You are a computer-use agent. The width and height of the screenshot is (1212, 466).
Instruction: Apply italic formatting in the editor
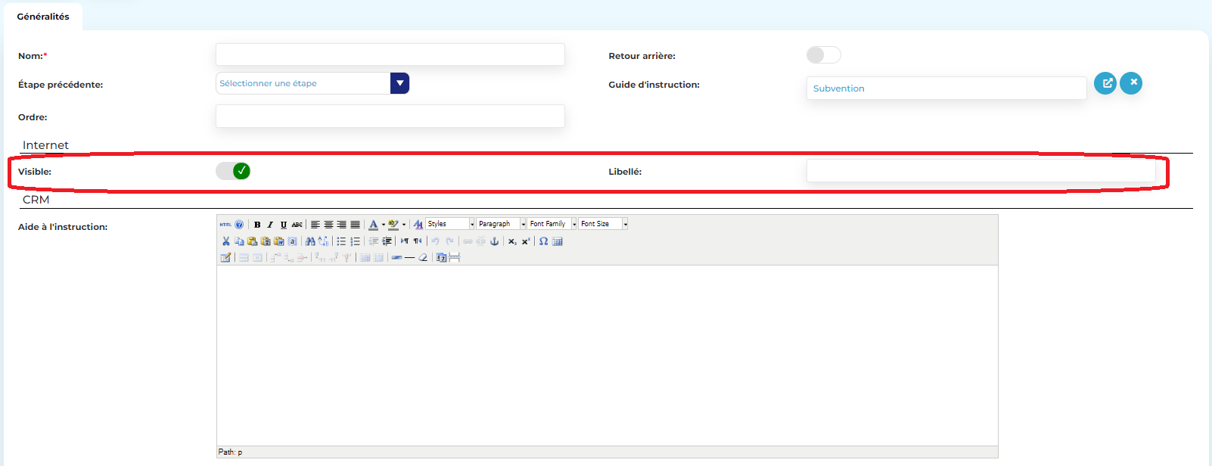click(x=270, y=225)
